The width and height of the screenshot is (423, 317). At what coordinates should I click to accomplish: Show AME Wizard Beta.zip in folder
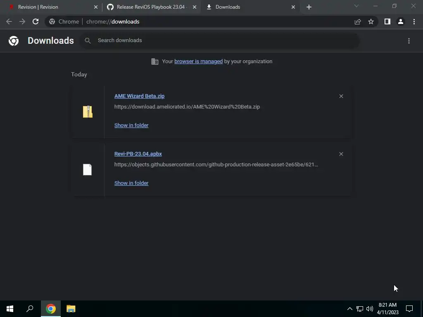[x=131, y=125]
